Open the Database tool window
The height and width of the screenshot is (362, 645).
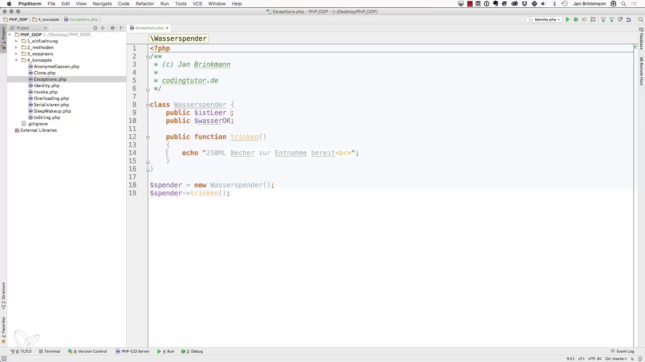click(641, 39)
